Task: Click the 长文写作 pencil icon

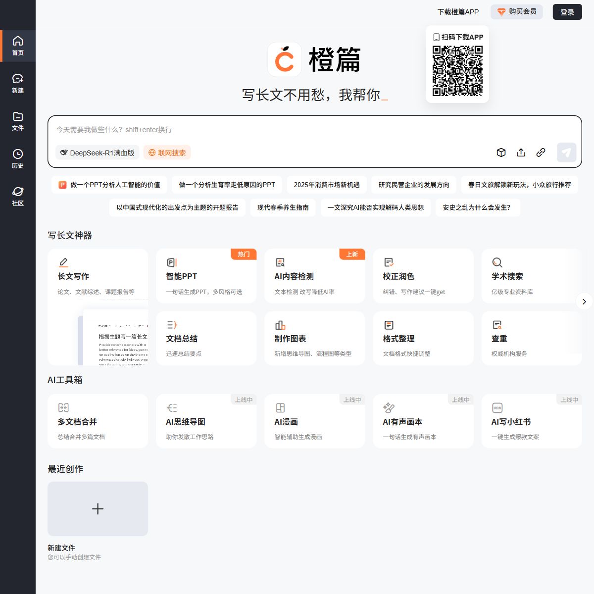Action: pos(63,262)
